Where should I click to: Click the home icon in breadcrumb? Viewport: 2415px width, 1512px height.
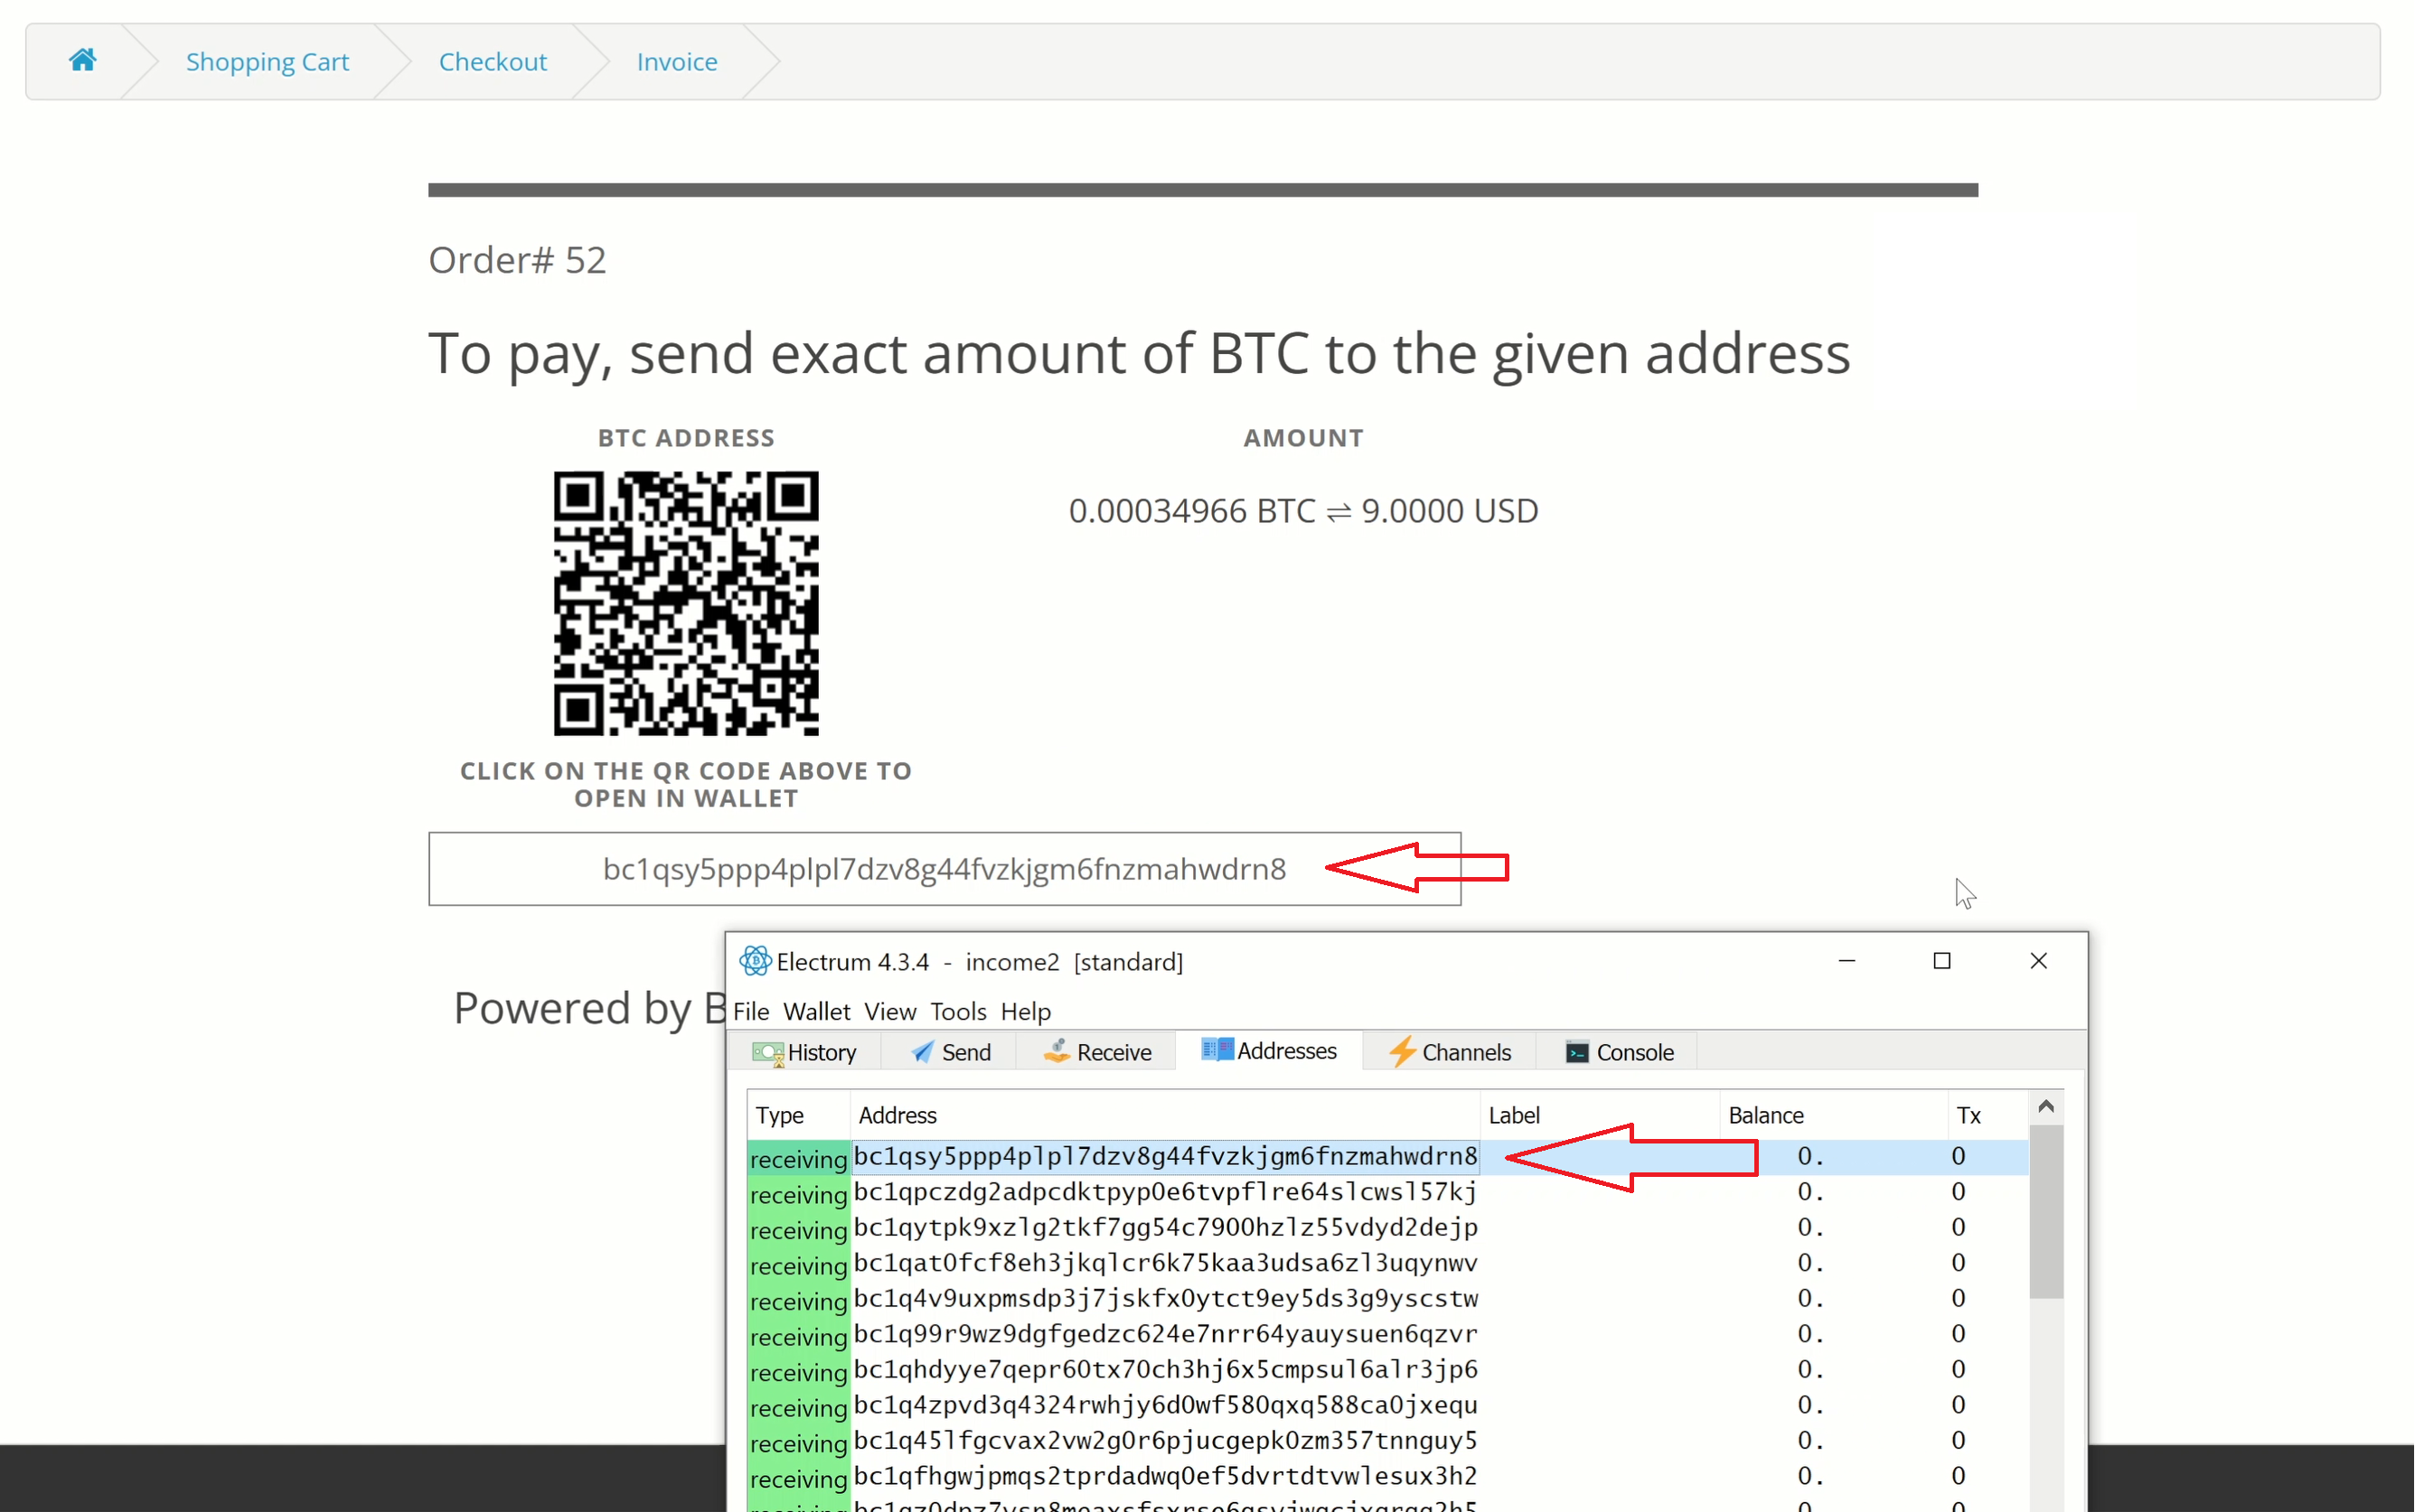(82, 61)
